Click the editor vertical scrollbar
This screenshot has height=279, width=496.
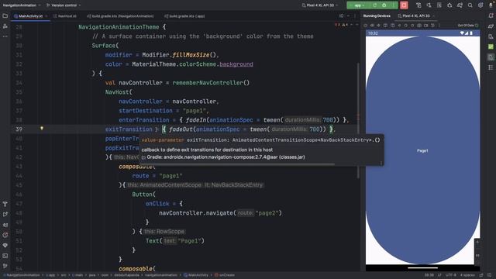point(358,120)
